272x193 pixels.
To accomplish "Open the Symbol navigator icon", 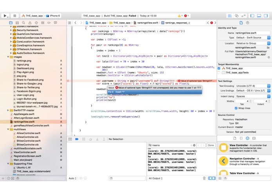I will (x=17, y=23).
